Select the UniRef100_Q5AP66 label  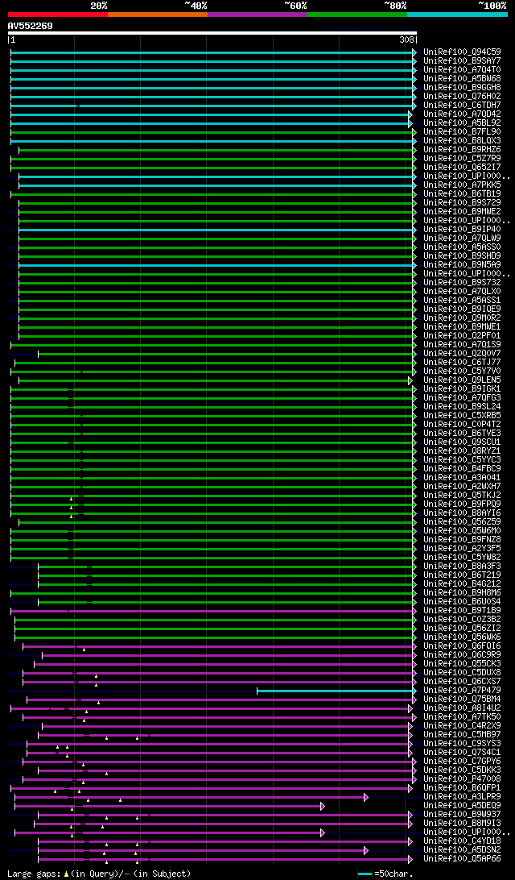463,859
